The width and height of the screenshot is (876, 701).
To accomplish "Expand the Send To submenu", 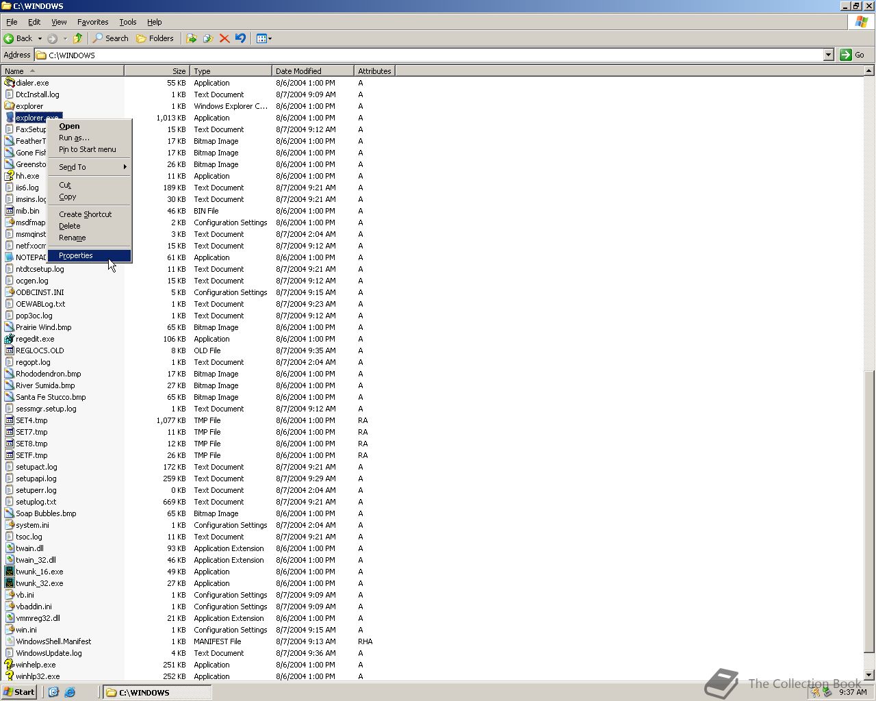I will (x=89, y=167).
